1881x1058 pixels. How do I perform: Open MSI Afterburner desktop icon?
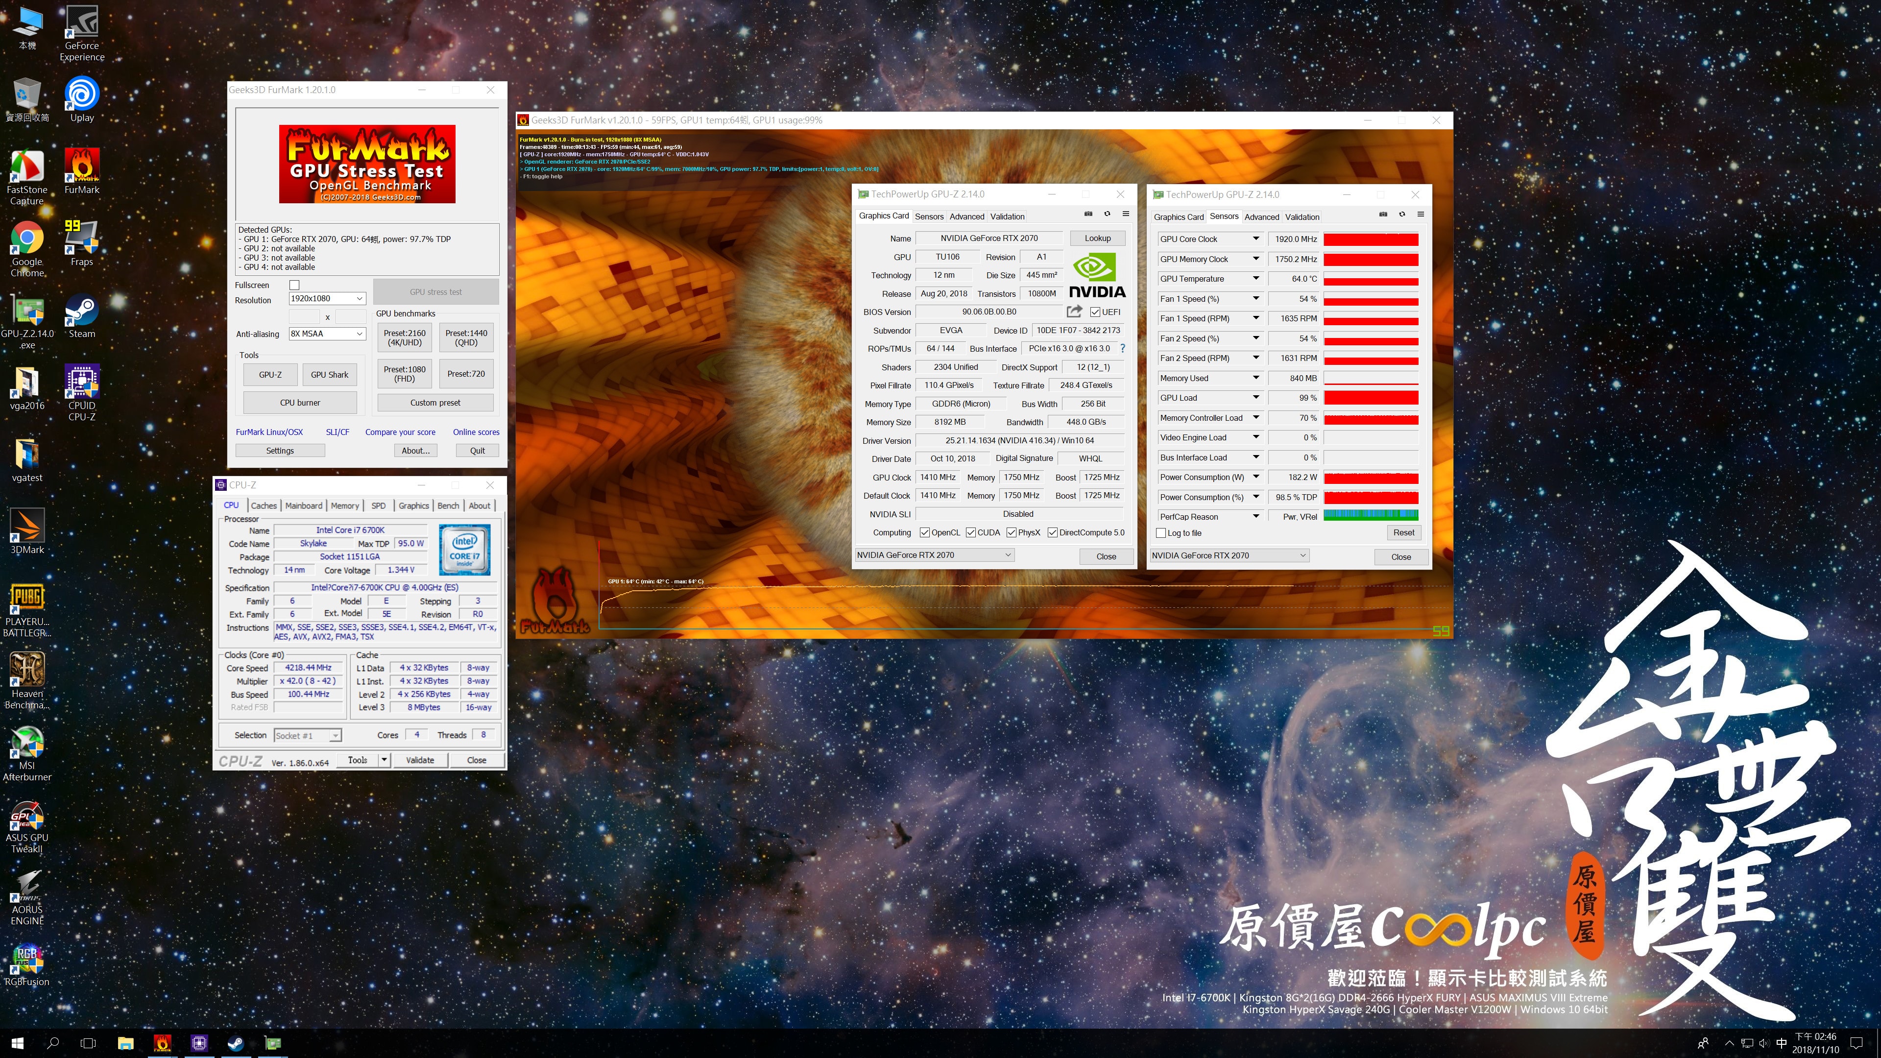tap(27, 753)
